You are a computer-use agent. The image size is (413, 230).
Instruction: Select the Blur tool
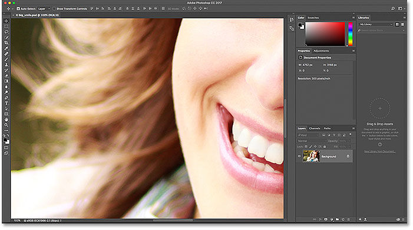click(6, 86)
